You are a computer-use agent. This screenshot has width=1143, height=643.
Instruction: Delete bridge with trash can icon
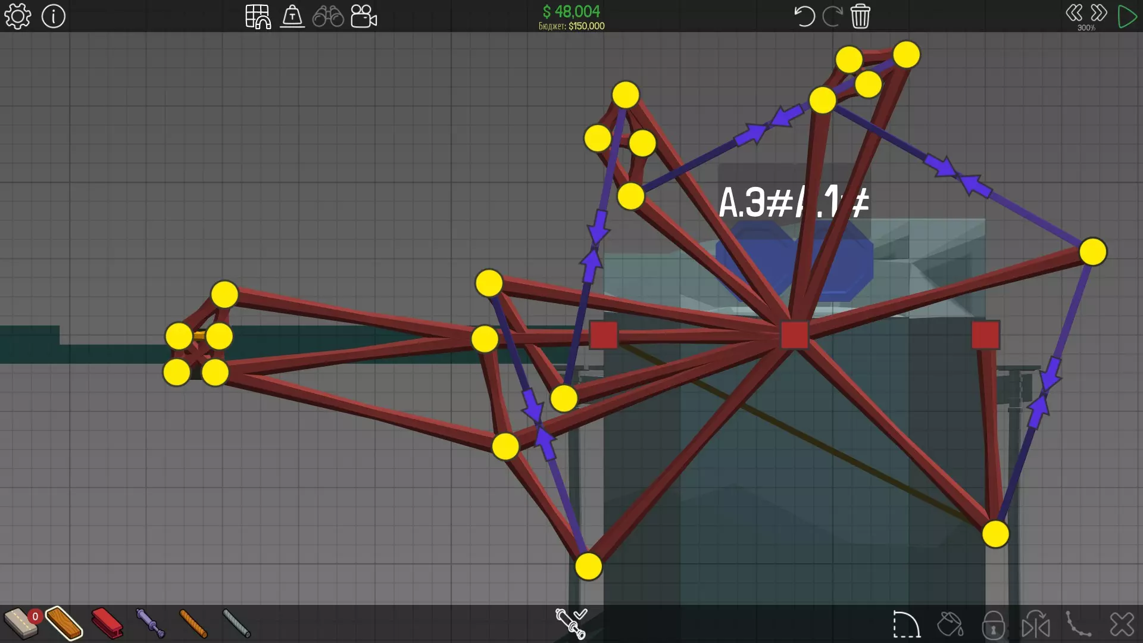click(x=860, y=16)
